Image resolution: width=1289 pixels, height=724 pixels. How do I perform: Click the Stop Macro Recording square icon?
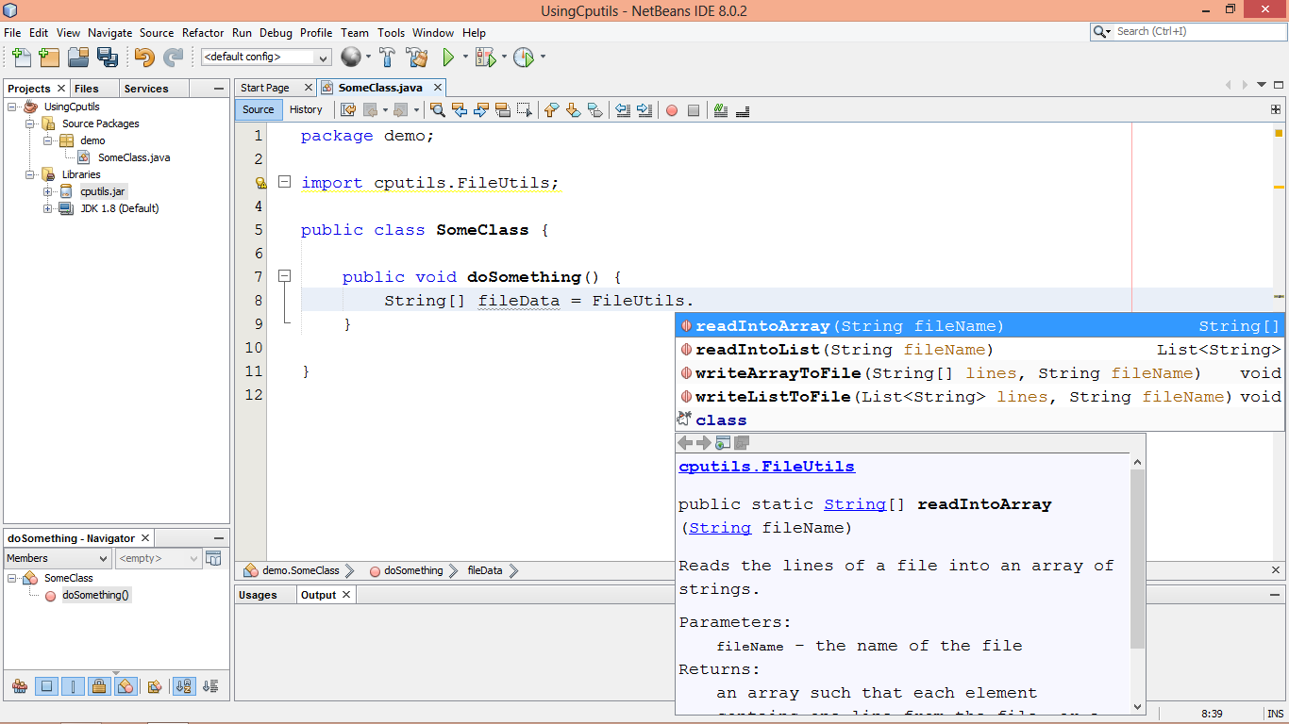pos(694,110)
